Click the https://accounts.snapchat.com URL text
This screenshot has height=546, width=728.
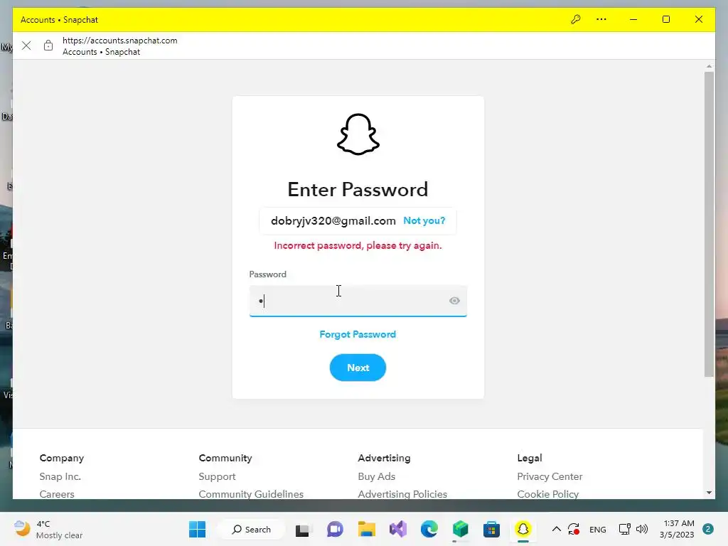pyautogui.click(x=119, y=41)
